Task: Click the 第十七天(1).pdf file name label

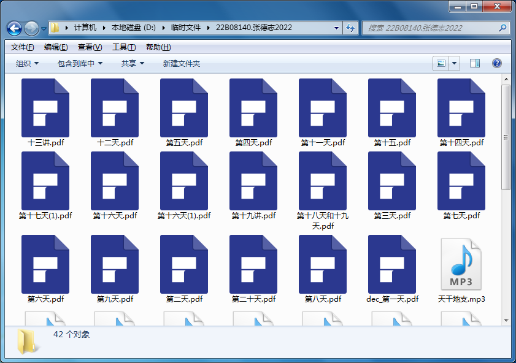Action: [45, 216]
